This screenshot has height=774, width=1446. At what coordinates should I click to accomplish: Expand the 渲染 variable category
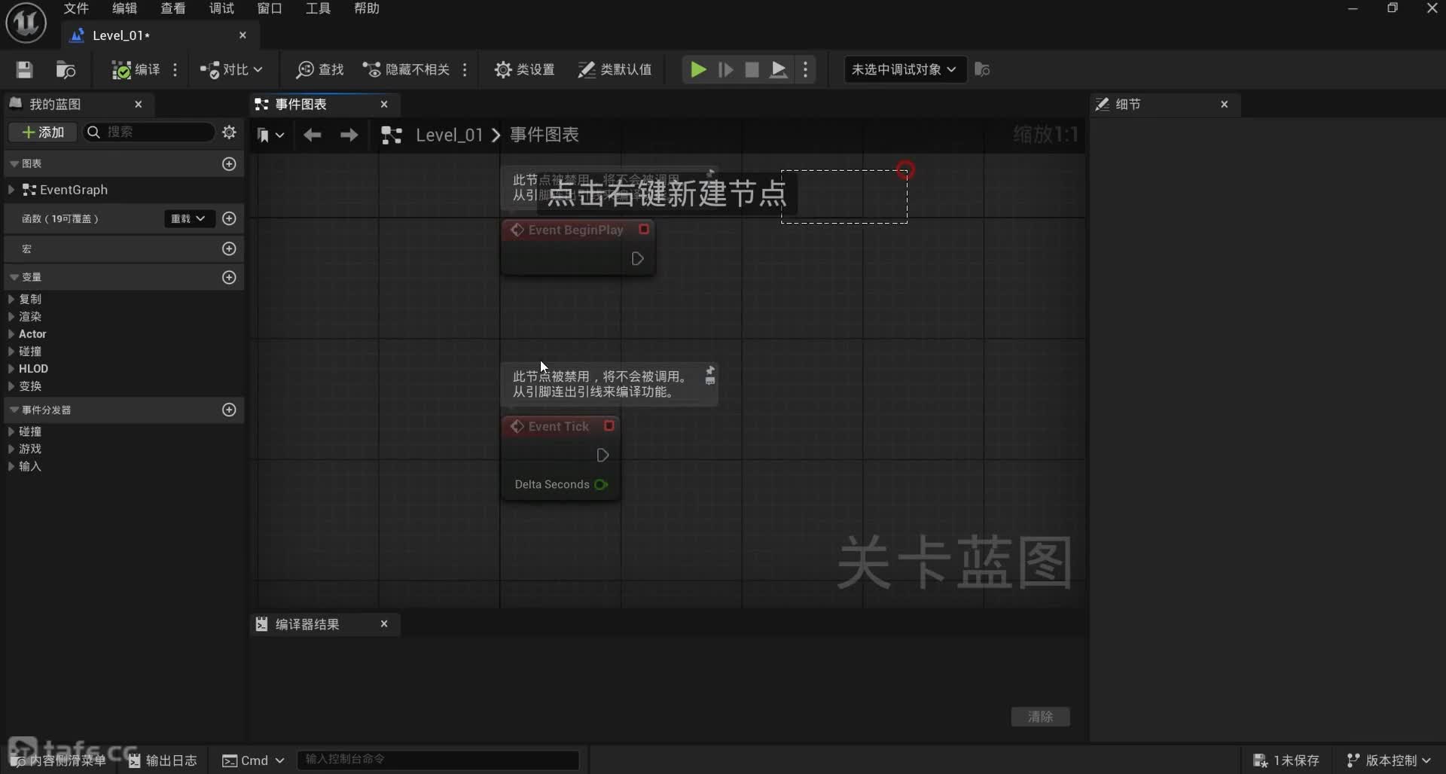pos(11,316)
